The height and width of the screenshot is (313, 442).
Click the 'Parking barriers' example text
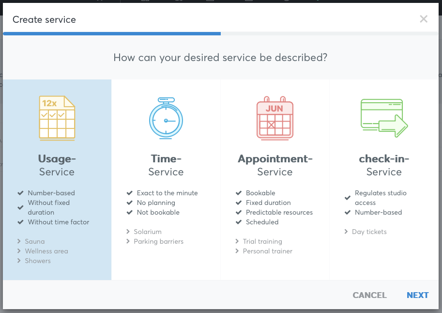pyautogui.click(x=158, y=241)
